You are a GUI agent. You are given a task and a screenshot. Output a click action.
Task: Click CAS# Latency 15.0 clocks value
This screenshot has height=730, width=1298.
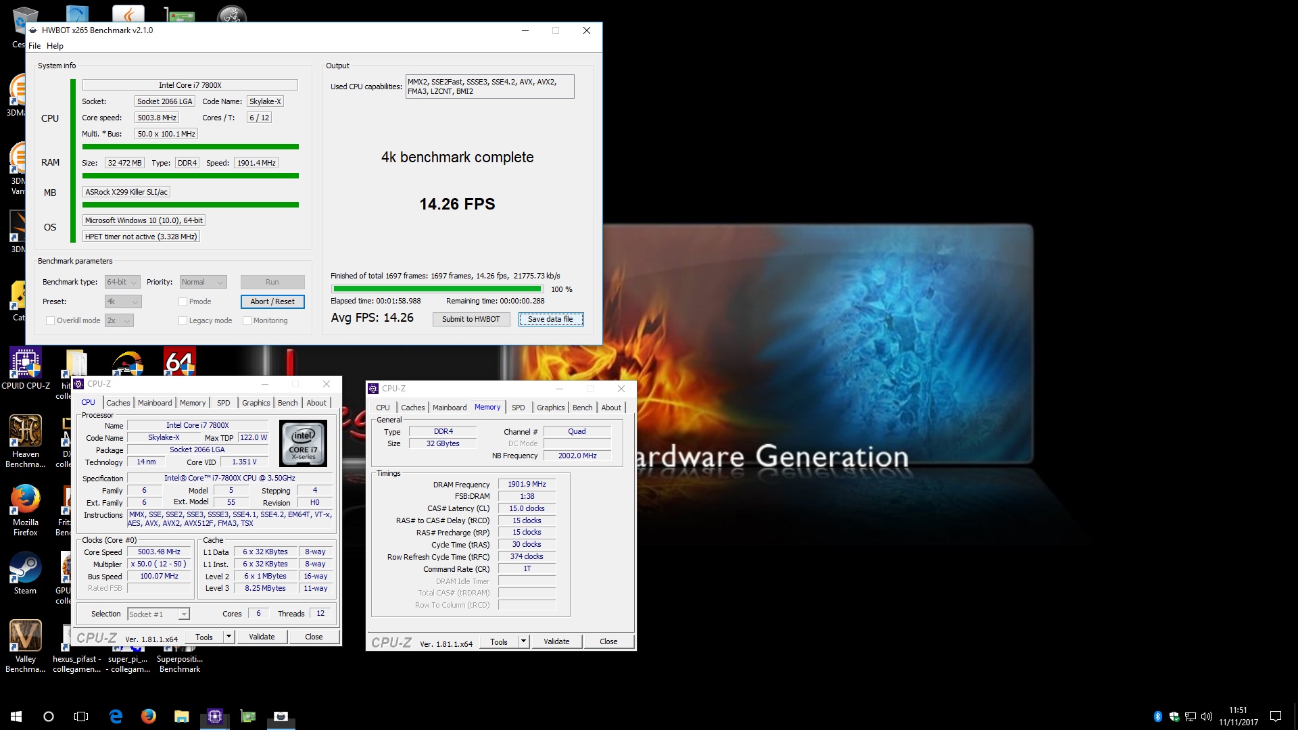[x=527, y=508]
